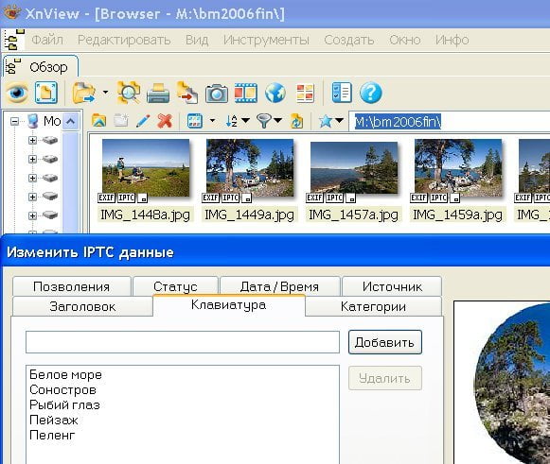
Task: Click the red X Delete icon
Action: pos(165,121)
